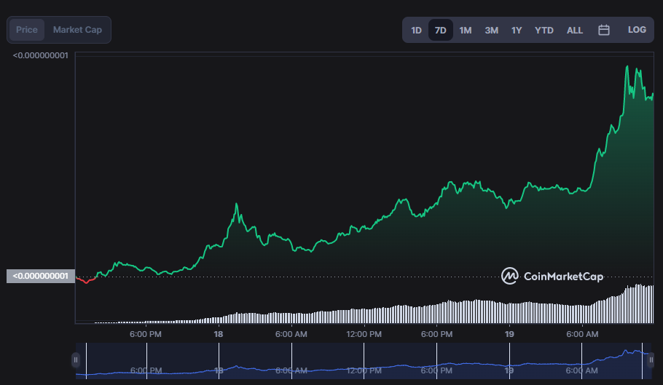Screen dimensions: 663x385
Task: Set chart range to 1Y
Action: click(517, 30)
